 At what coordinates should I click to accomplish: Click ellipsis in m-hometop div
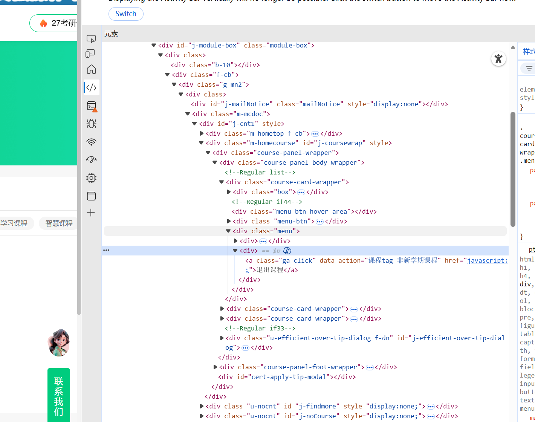click(315, 134)
